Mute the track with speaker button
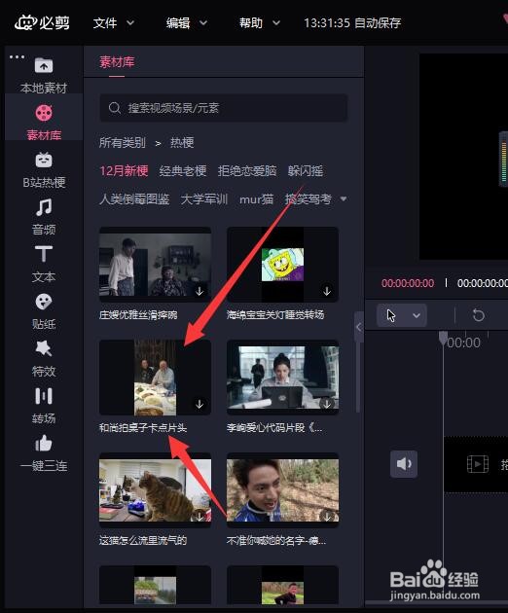508x613 pixels. click(404, 464)
